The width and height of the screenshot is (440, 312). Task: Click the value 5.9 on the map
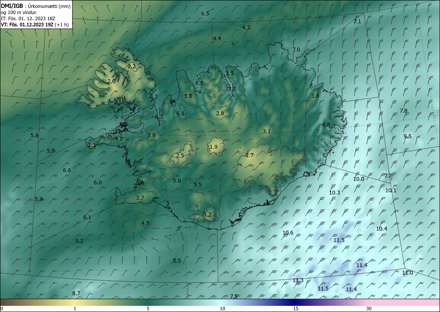click(39, 199)
